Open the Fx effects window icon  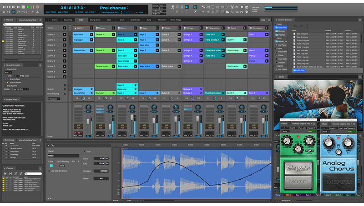tap(242, 12)
